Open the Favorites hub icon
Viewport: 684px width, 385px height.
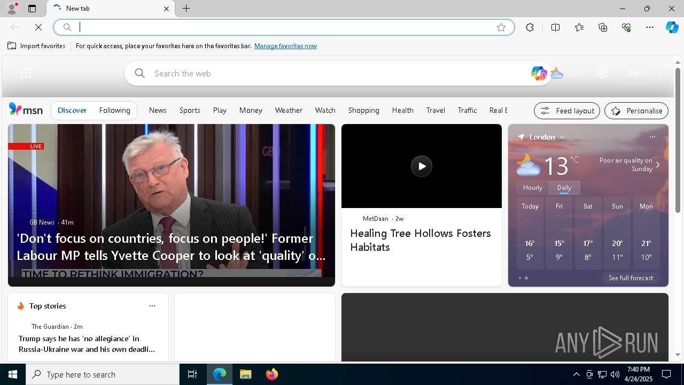coord(579,27)
